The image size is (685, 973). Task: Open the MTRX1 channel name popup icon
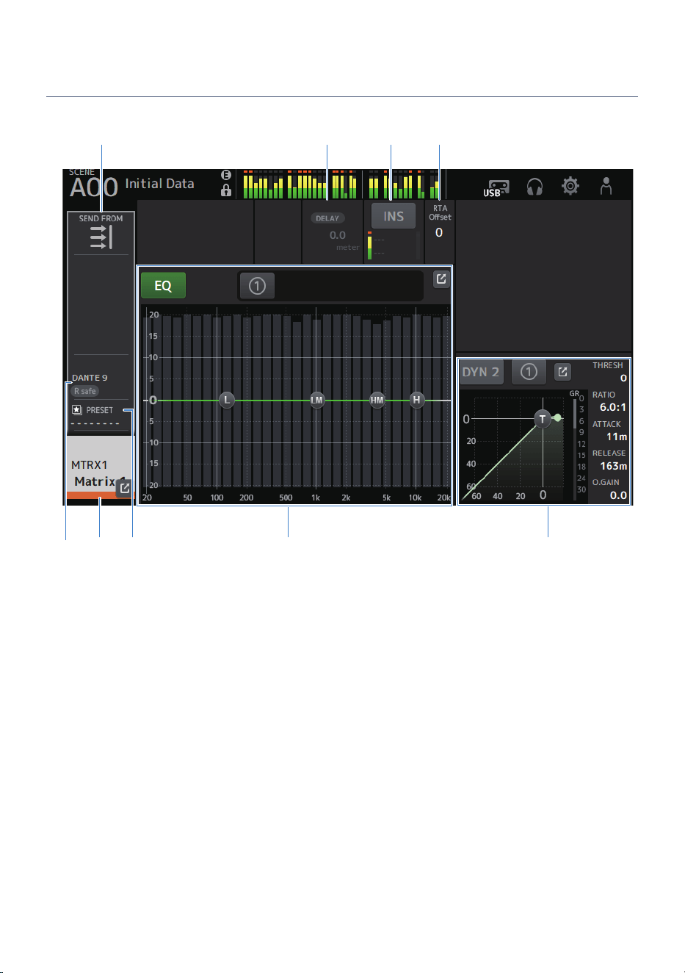click(x=125, y=487)
